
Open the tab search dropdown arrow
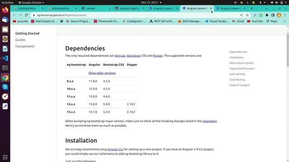[x=266, y=8]
